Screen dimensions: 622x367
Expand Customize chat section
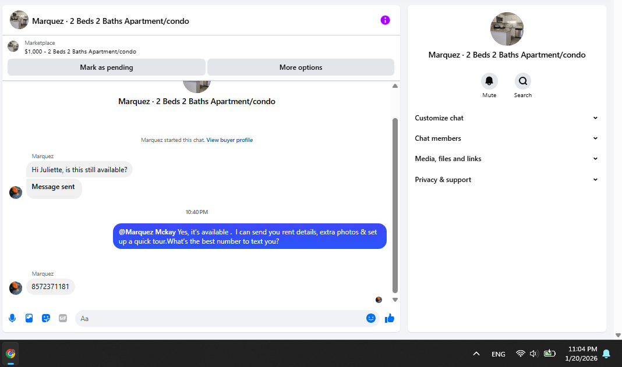pos(507,117)
